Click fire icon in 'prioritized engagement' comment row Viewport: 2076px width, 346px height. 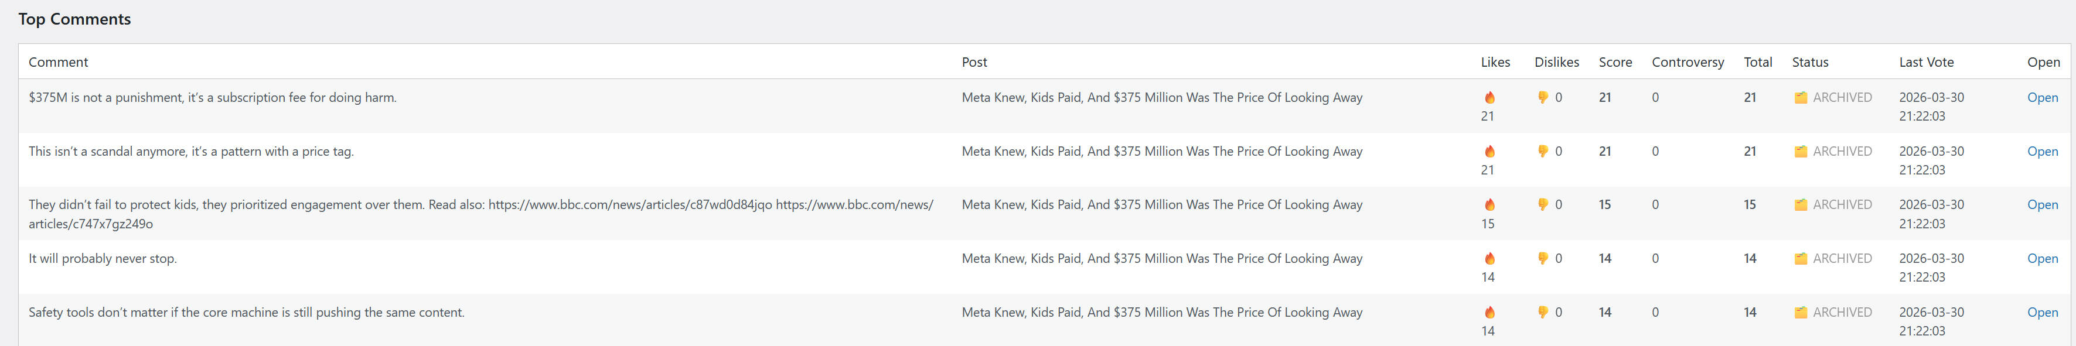pos(1489,204)
